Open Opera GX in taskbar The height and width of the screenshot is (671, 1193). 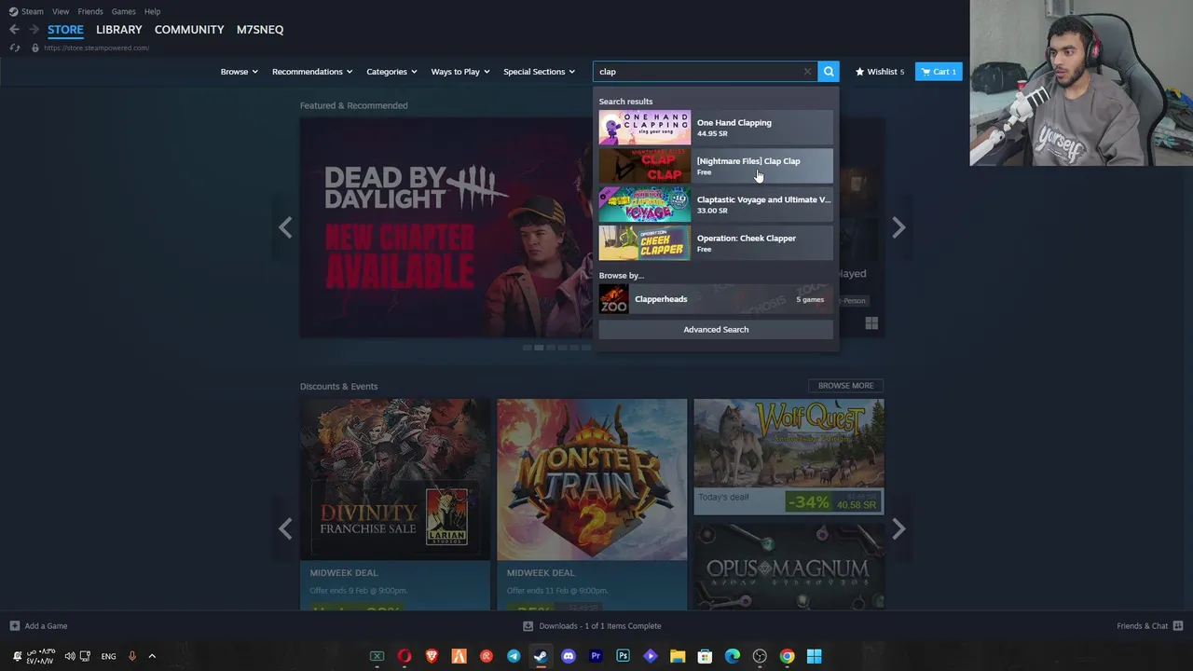405,656
